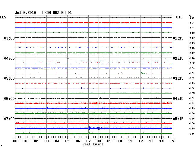Click the 03:15 UTC time label
This screenshot has height=149, width=196.
178,78
